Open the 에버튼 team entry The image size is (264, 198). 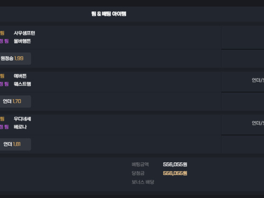(x=20, y=76)
